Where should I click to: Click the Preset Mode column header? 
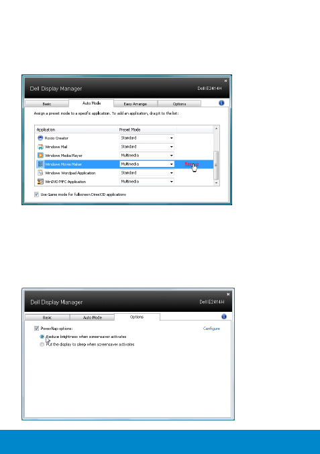click(x=147, y=129)
